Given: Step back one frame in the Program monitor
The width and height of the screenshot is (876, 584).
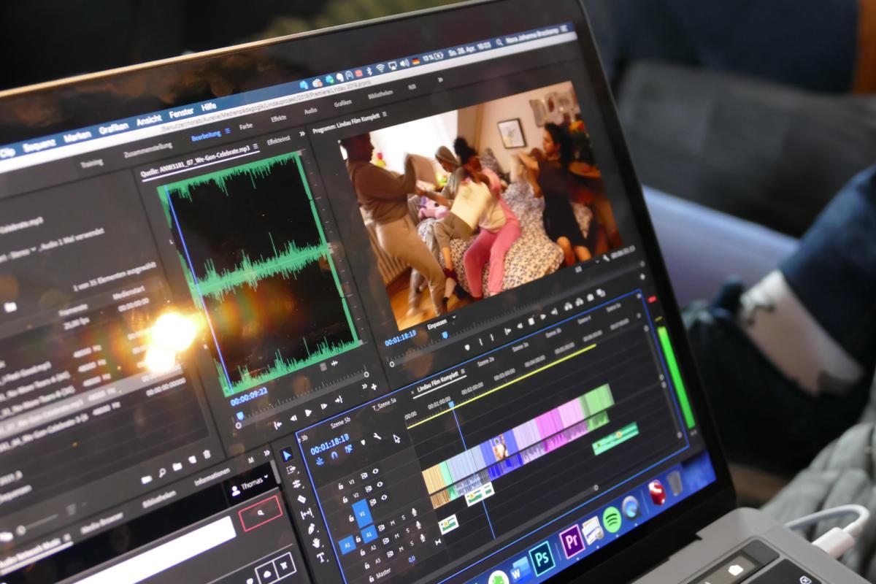Looking at the screenshot, I should pyautogui.click(x=520, y=326).
